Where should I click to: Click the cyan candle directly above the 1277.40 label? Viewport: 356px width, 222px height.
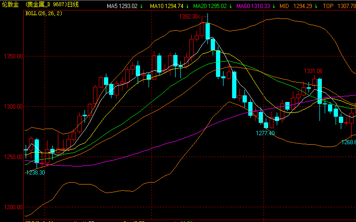pos(266,125)
